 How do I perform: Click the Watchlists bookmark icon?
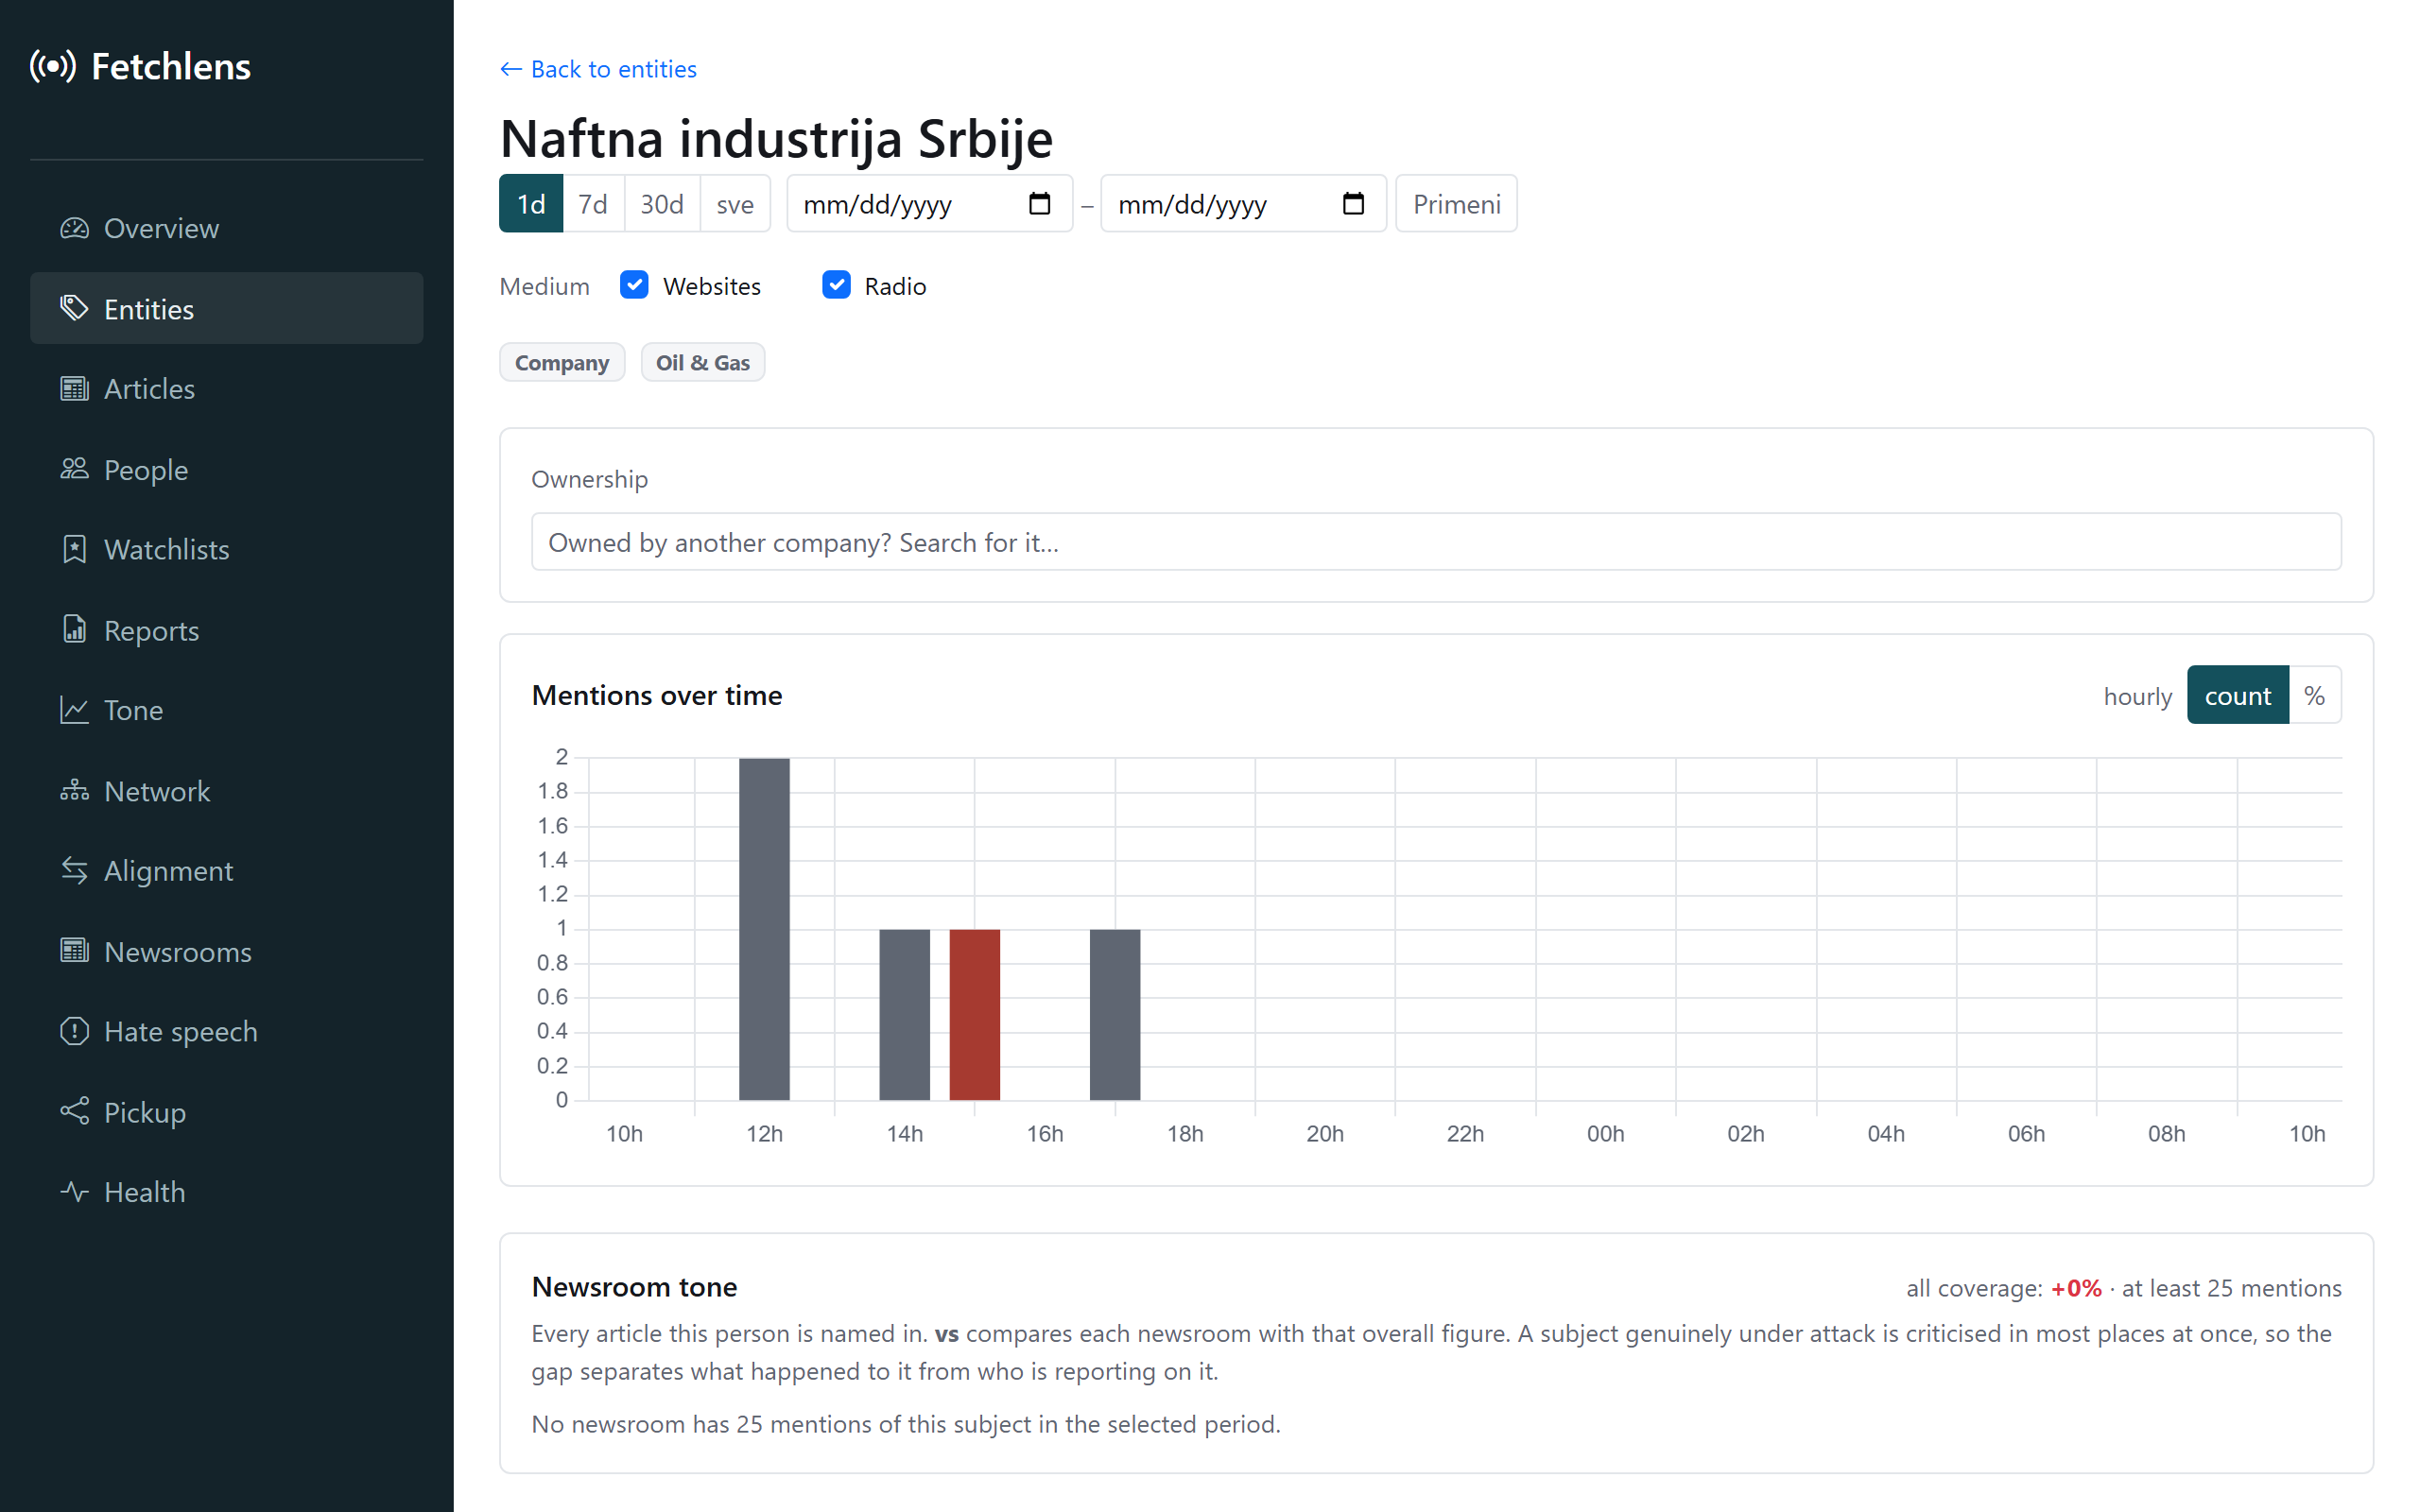[x=74, y=549]
